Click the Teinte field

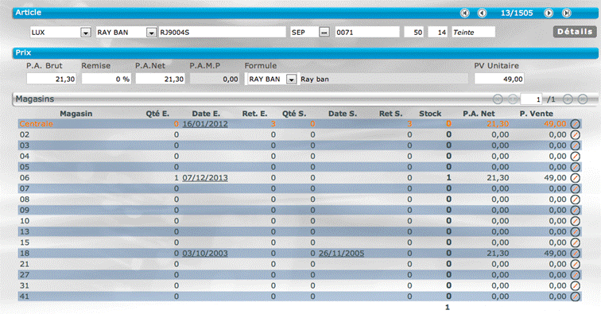point(473,33)
